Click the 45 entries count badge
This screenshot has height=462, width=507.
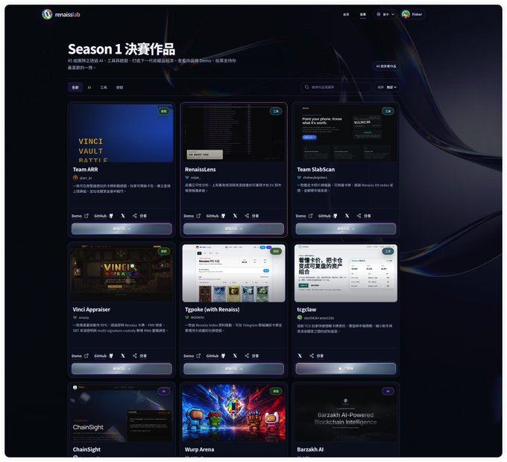coord(386,66)
